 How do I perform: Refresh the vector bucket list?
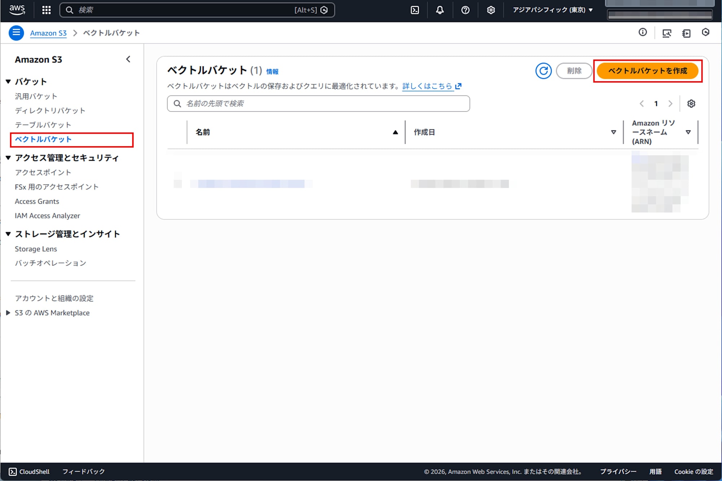coord(543,71)
